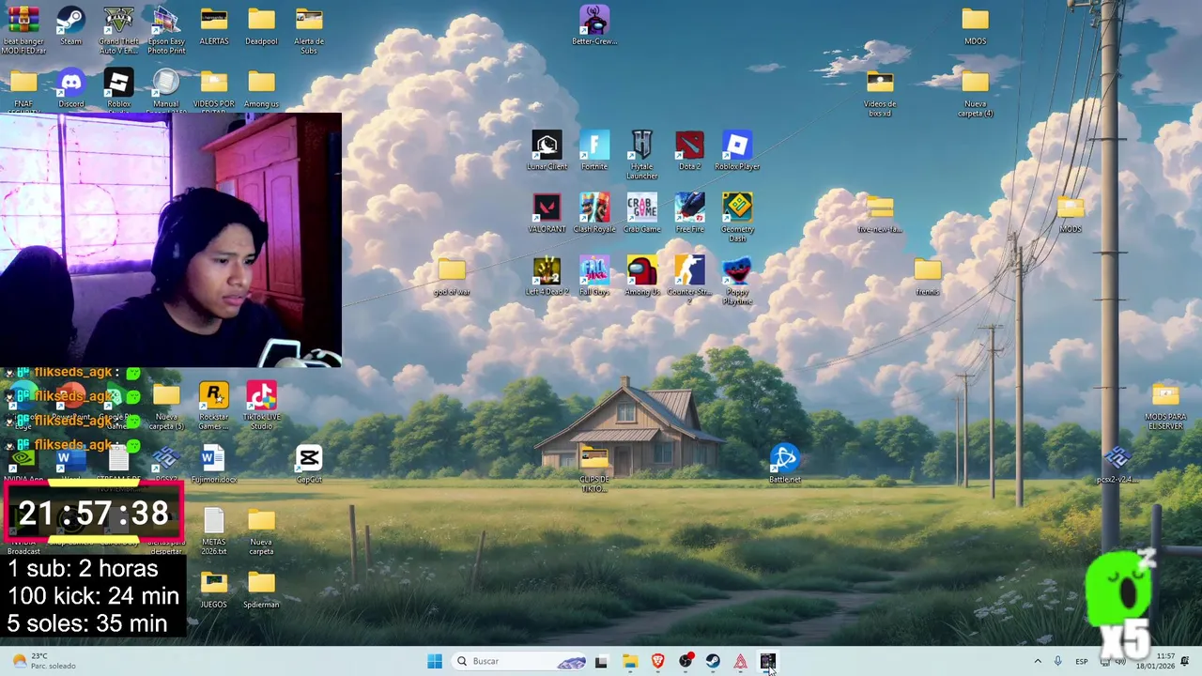
Task: Open the frennis folder
Action: [x=928, y=276]
